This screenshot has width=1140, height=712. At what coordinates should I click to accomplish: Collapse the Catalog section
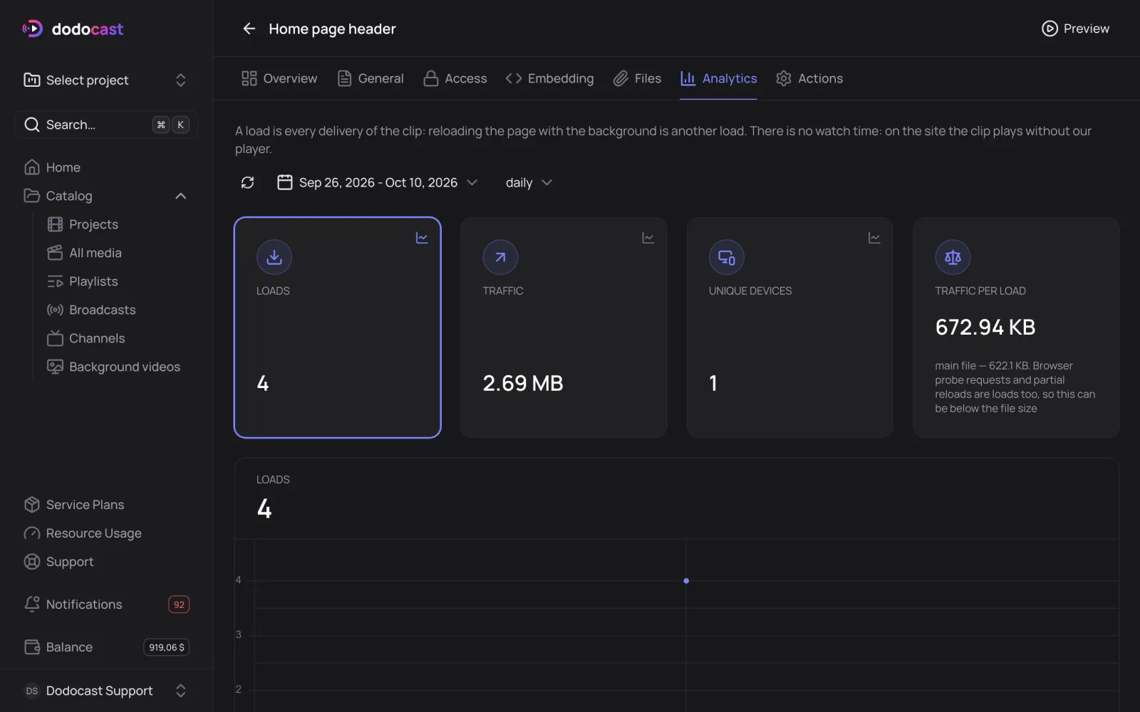pos(181,196)
